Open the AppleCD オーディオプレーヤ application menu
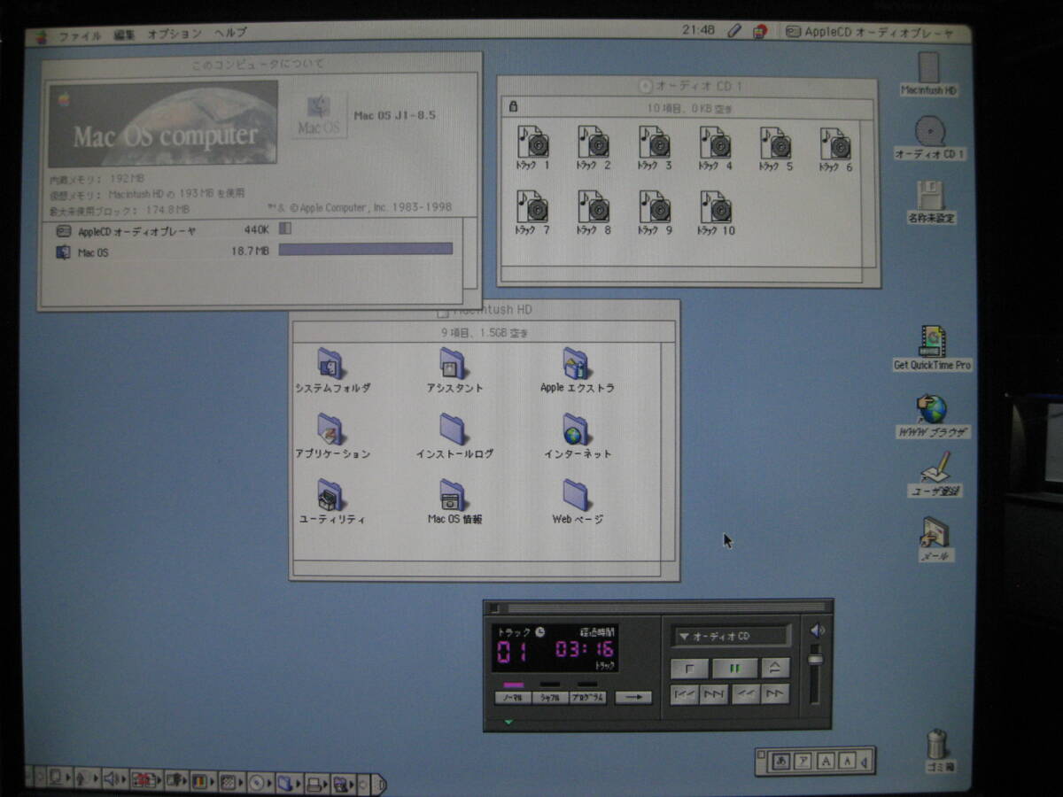This screenshot has height=797, width=1063. click(871, 32)
